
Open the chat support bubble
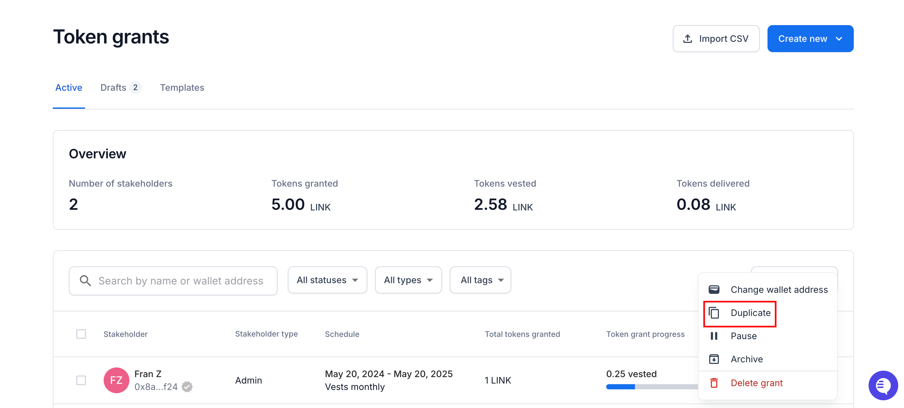tap(883, 385)
